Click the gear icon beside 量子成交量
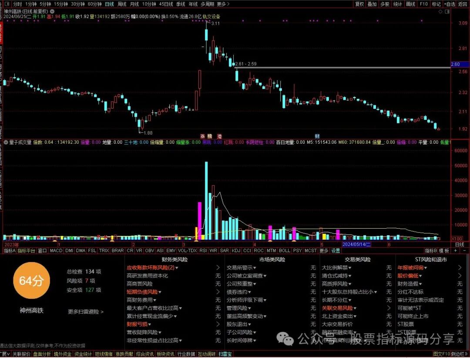The image size is (470, 358). 5,142
